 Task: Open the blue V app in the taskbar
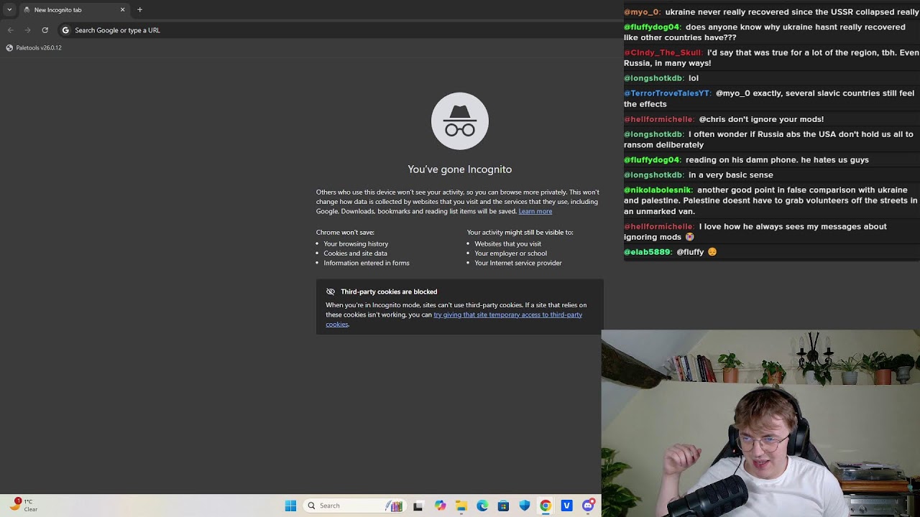pos(567,506)
